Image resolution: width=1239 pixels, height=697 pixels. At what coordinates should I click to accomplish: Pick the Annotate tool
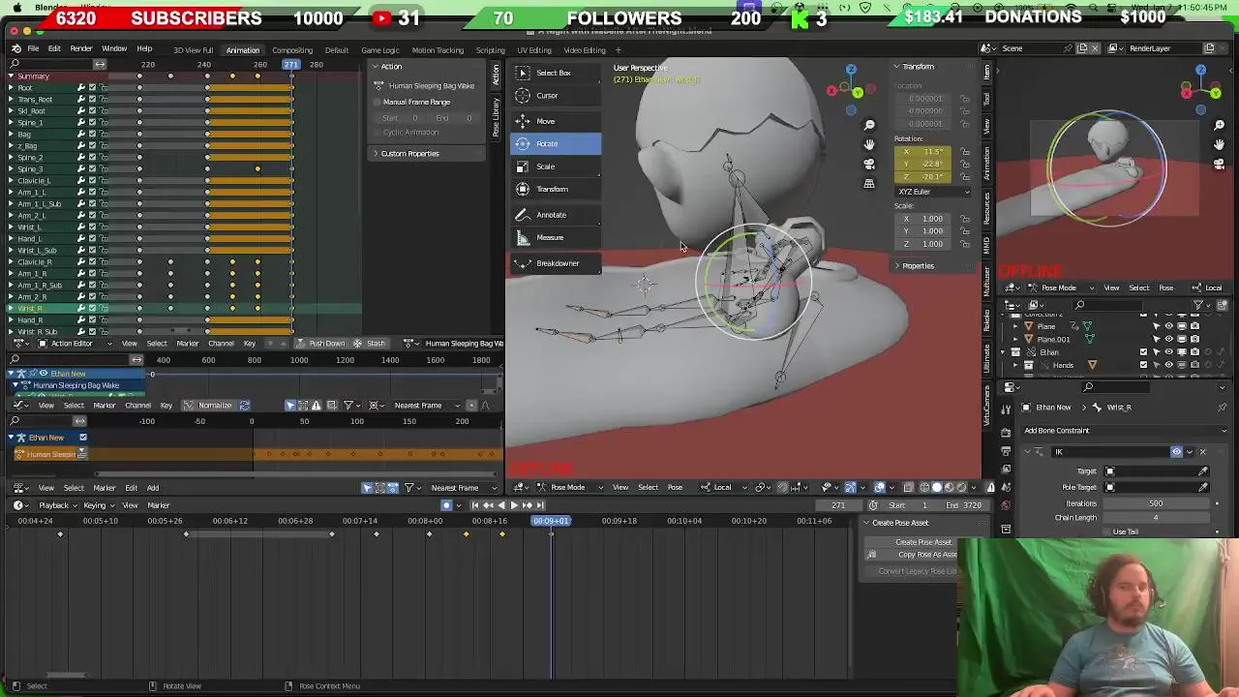(556, 215)
